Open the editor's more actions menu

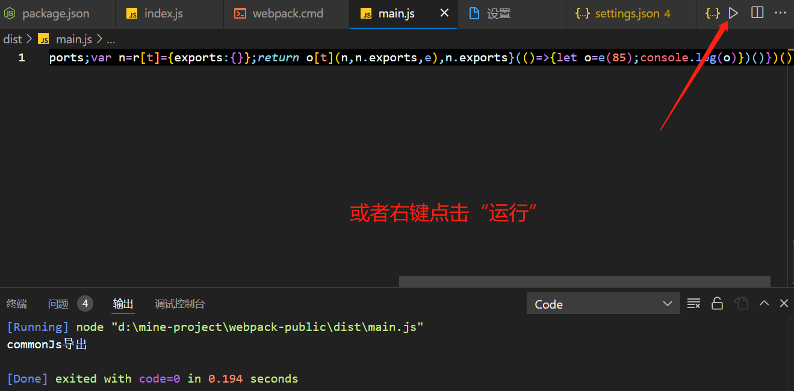click(x=780, y=13)
